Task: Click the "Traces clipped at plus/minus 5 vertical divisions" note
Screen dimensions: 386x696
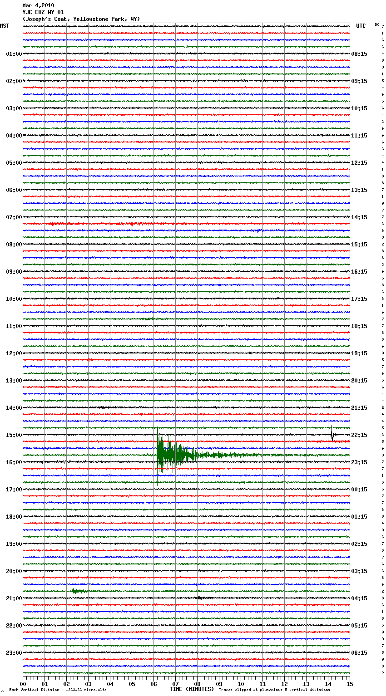Action: coord(274,690)
